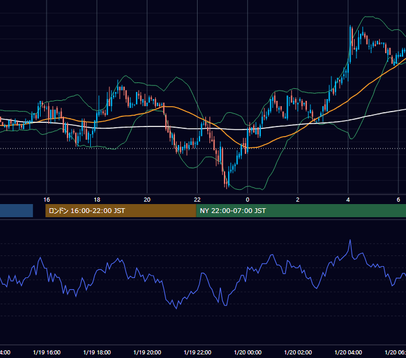Click the 1/19 16:00 time label
The height and width of the screenshot is (358, 406).
click(x=47, y=352)
